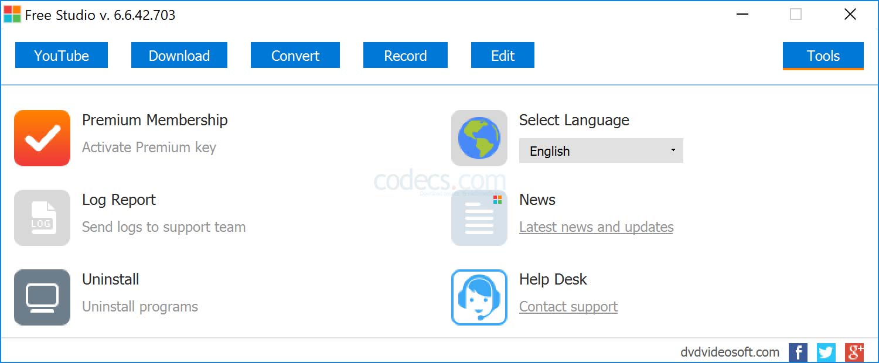Close the Free Studio window
The width and height of the screenshot is (879, 363).
850,14
